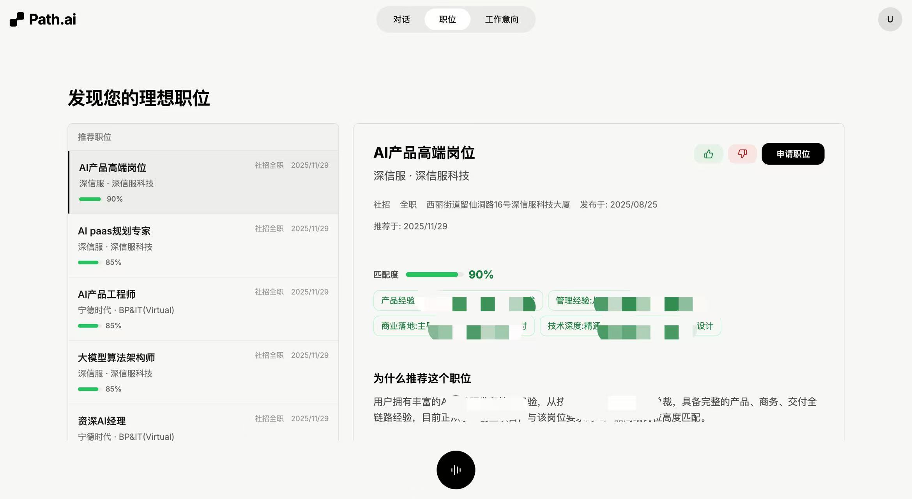Give a thumbs up to this job recommendation

coord(709,154)
